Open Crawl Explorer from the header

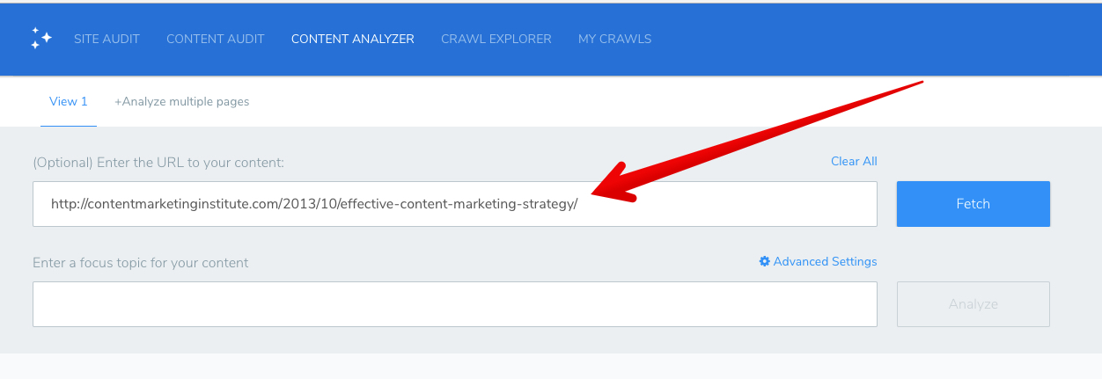(x=496, y=39)
